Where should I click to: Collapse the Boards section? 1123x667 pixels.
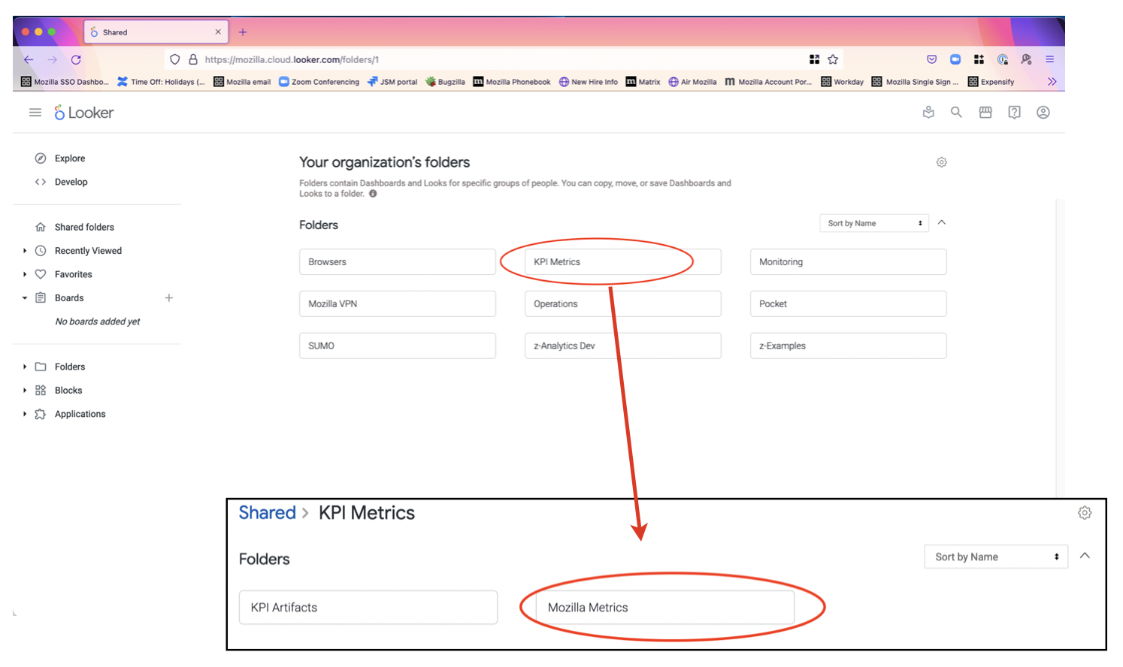(x=25, y=298)
